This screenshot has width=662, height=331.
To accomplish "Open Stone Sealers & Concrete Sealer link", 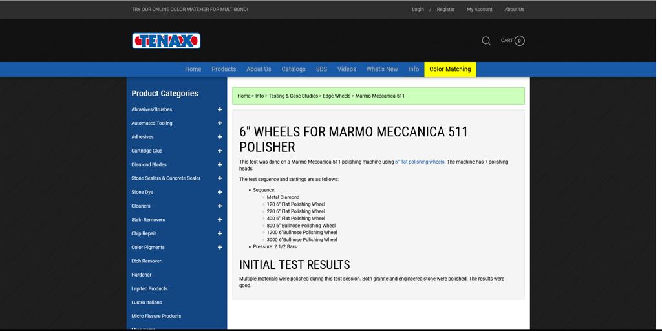I will pyautogui.click(x=166, y=178).
